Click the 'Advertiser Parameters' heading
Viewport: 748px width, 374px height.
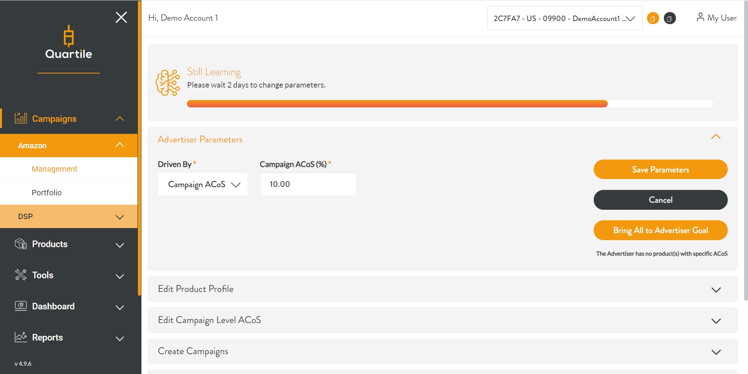click(200, 139)
